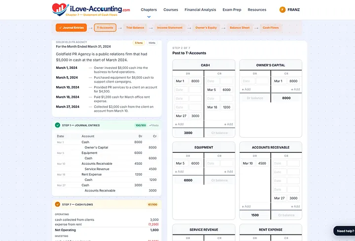Image resolution: width=355 pixels, height=241 pixels.
Task: Open the Courses menu
Action: pos(171,10)
